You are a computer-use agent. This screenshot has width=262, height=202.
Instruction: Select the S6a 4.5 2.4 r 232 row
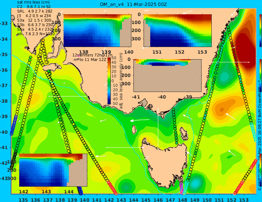tap(35, 29)
